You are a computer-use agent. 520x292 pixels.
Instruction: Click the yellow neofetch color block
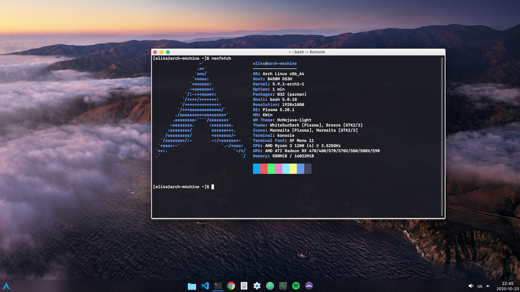pos(293,169)
